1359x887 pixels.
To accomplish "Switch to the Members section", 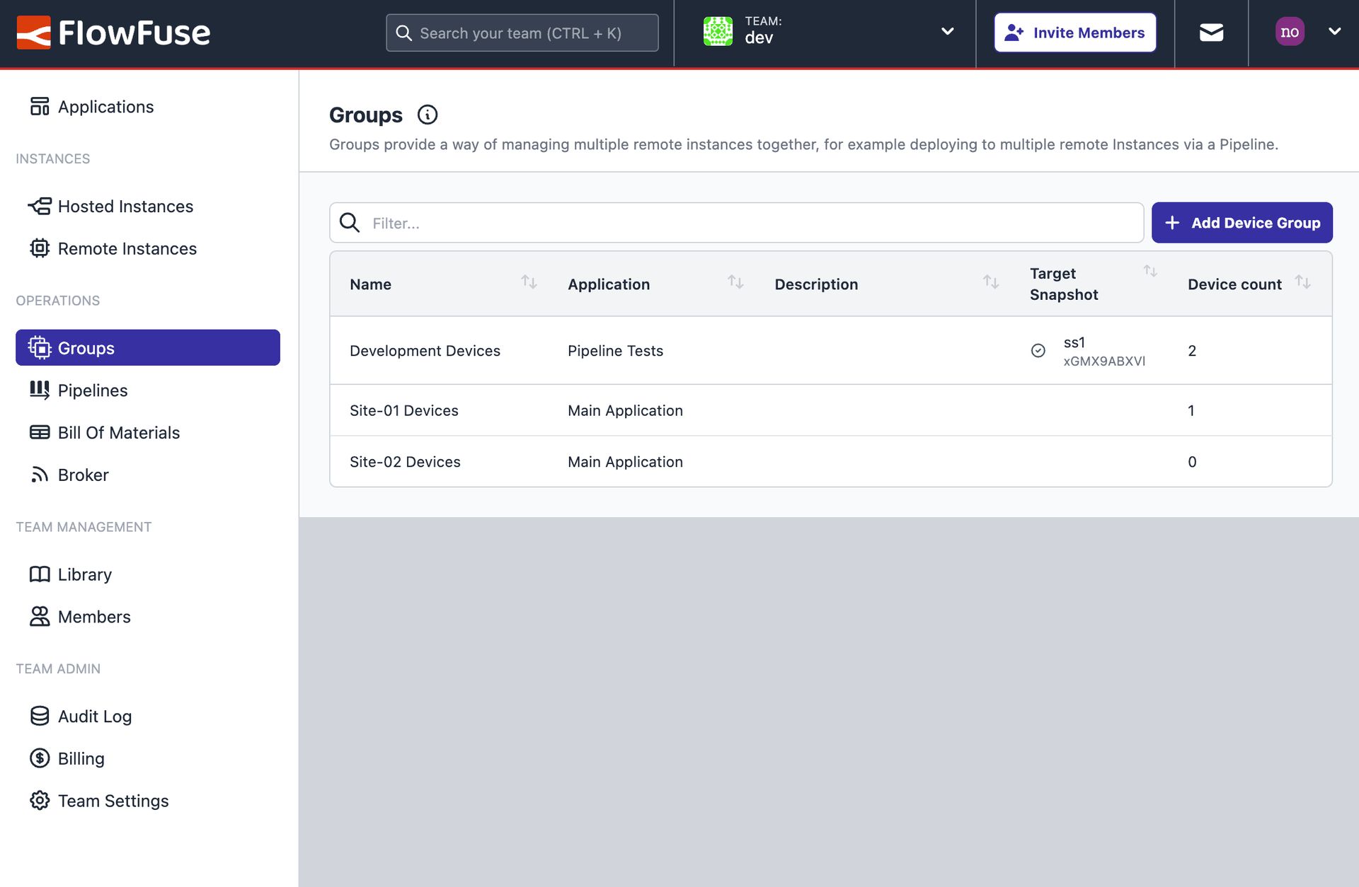I will 93,617.
